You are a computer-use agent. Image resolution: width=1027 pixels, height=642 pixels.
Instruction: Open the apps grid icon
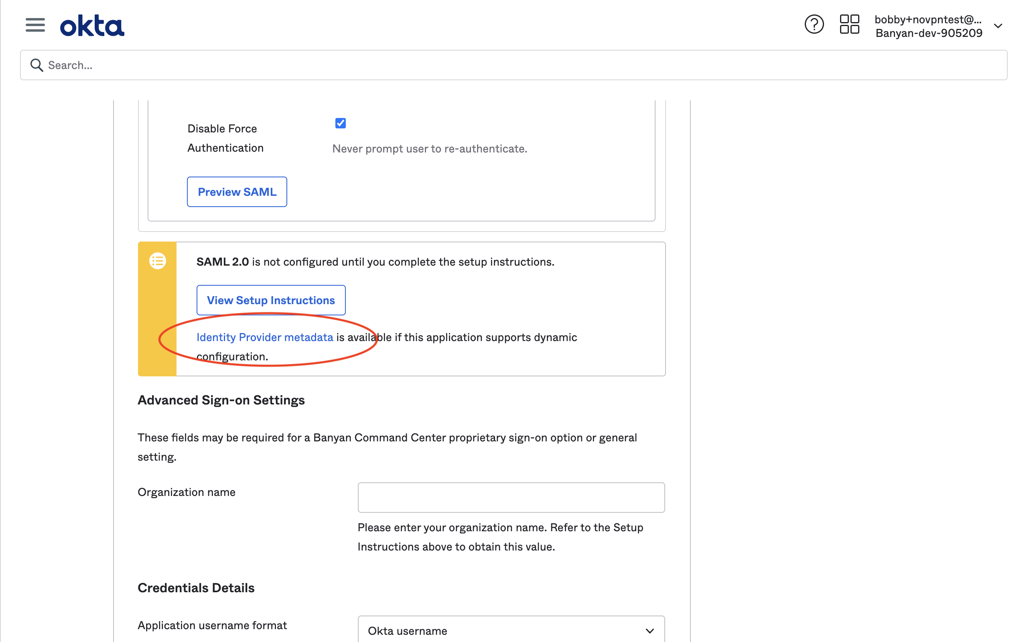(849, 24)
